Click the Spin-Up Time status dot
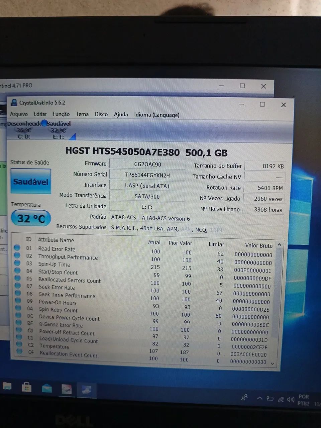The width and height of the screenshot is (321, 428). click(x=17, y=263)
